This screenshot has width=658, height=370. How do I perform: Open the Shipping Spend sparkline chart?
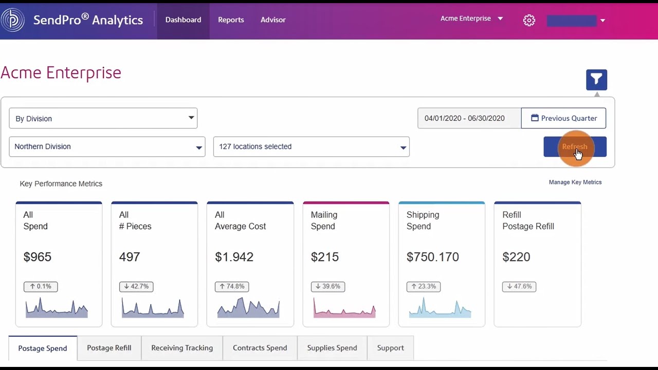440,307
